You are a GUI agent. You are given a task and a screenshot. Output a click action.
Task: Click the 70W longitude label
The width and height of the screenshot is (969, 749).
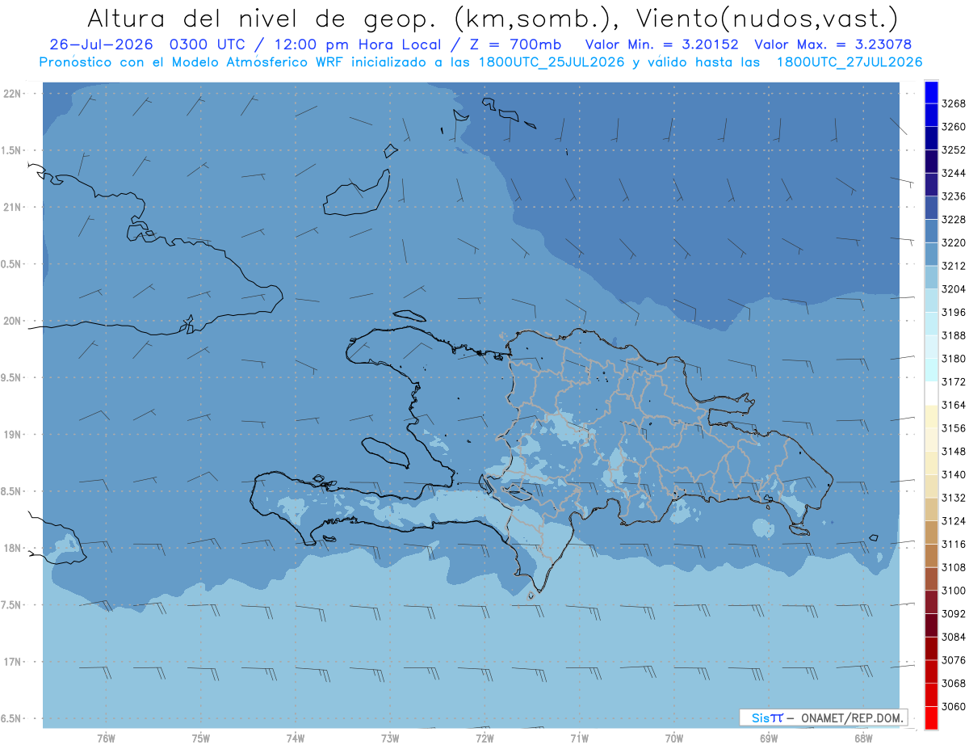pos(674,738)
